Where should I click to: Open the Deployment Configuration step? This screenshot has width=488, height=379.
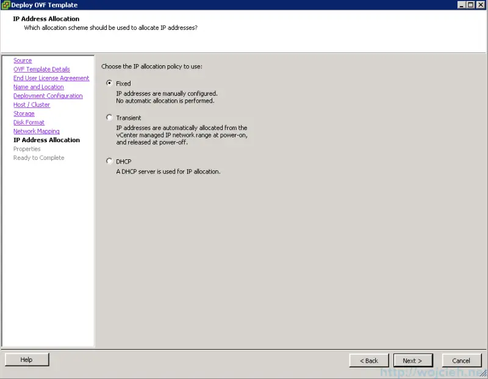coord(48,95)
